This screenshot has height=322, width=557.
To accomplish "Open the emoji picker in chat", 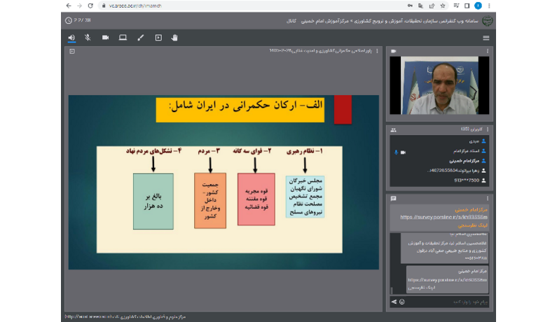I will tap(402, 302).
